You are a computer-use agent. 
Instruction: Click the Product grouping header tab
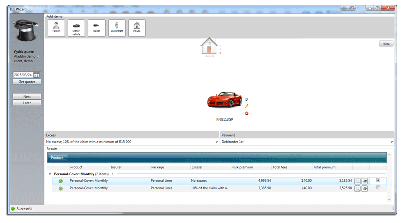coord(57,158)
